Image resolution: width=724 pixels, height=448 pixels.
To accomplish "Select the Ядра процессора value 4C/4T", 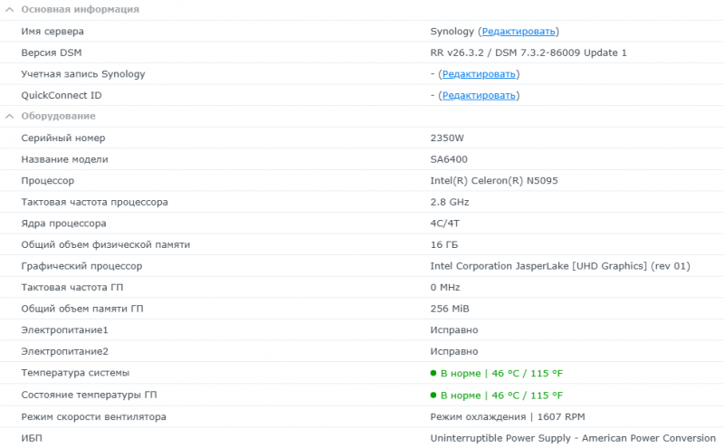I will click(445, 223).
